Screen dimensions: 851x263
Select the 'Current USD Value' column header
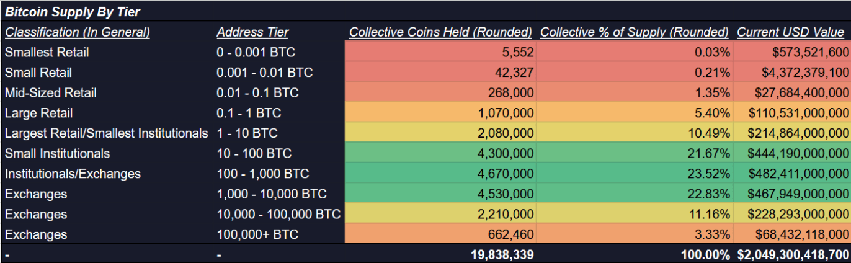point(790,32)
